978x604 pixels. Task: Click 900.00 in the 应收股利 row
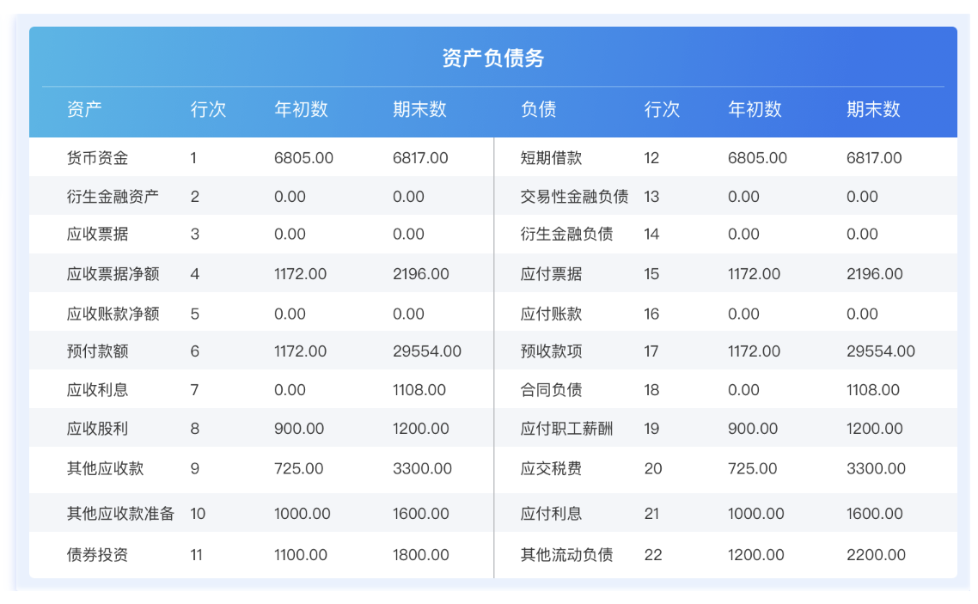pyautogui.click(x=299, y=428)
